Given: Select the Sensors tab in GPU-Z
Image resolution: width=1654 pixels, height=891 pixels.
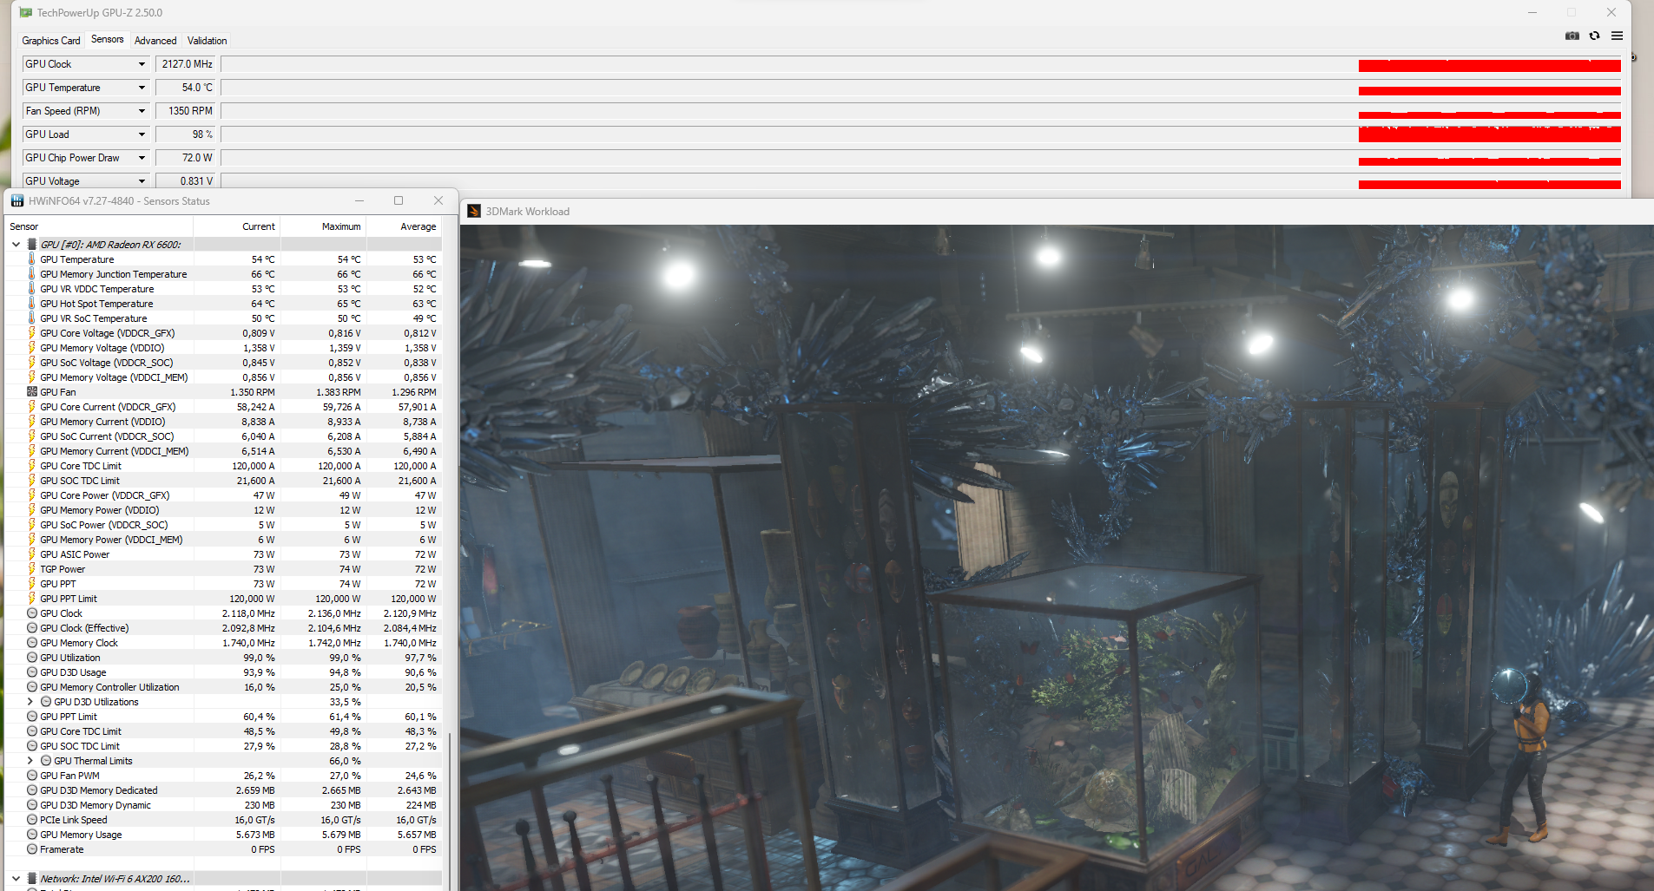Looking at the screenshot, I should point(108,39).
